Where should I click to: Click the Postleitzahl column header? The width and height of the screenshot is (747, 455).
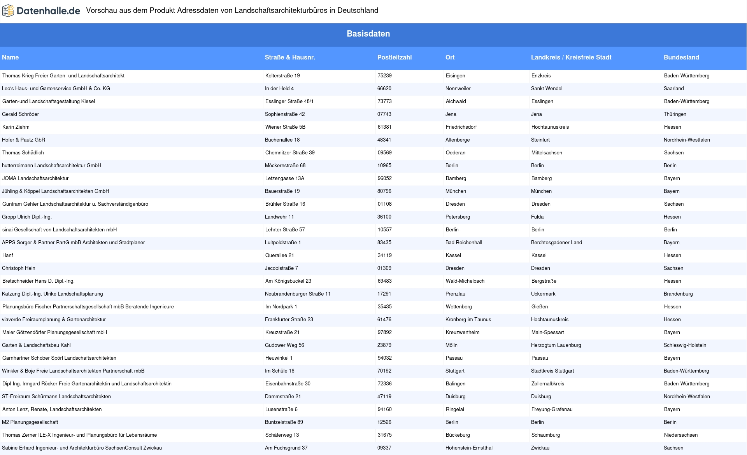click(395, 57)
